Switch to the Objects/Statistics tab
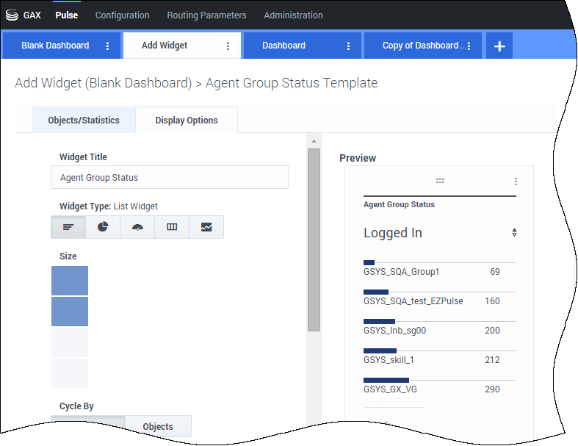The height and width of the screenshot is (446, 578). coord(84,120)
